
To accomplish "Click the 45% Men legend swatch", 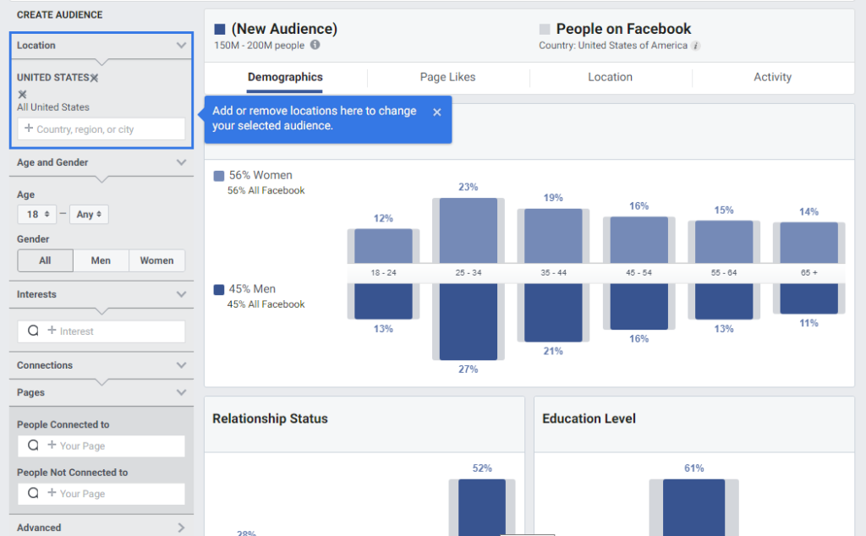I will [x=219, y=289].
